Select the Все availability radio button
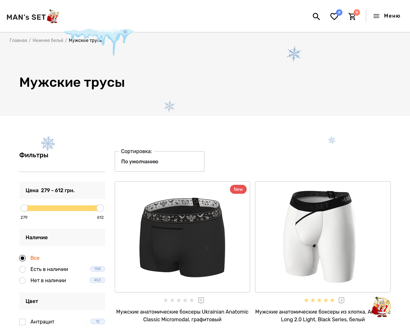The width and height of the screenshot is (410, 328). click(22, 258)
